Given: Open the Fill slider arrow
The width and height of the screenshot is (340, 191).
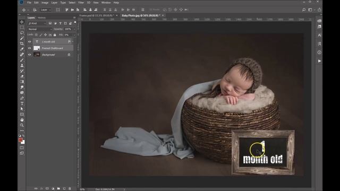Looking at the screenshot, I should pos(74,35).
